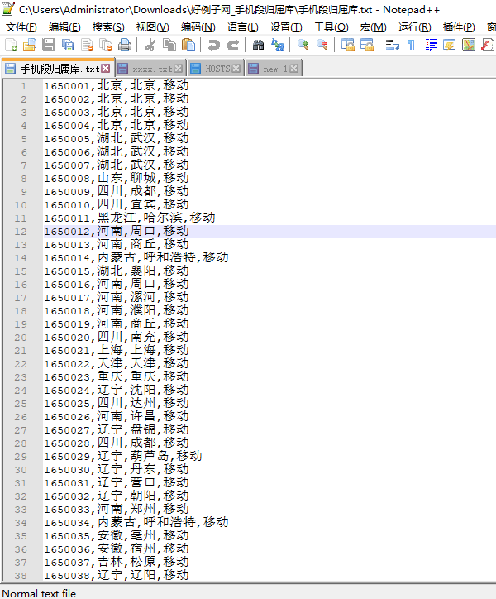Viewport: 496px width, 599px height.
Task: Click the highlighted line '1650012,河南,周口,移动'
Action: 116,232
